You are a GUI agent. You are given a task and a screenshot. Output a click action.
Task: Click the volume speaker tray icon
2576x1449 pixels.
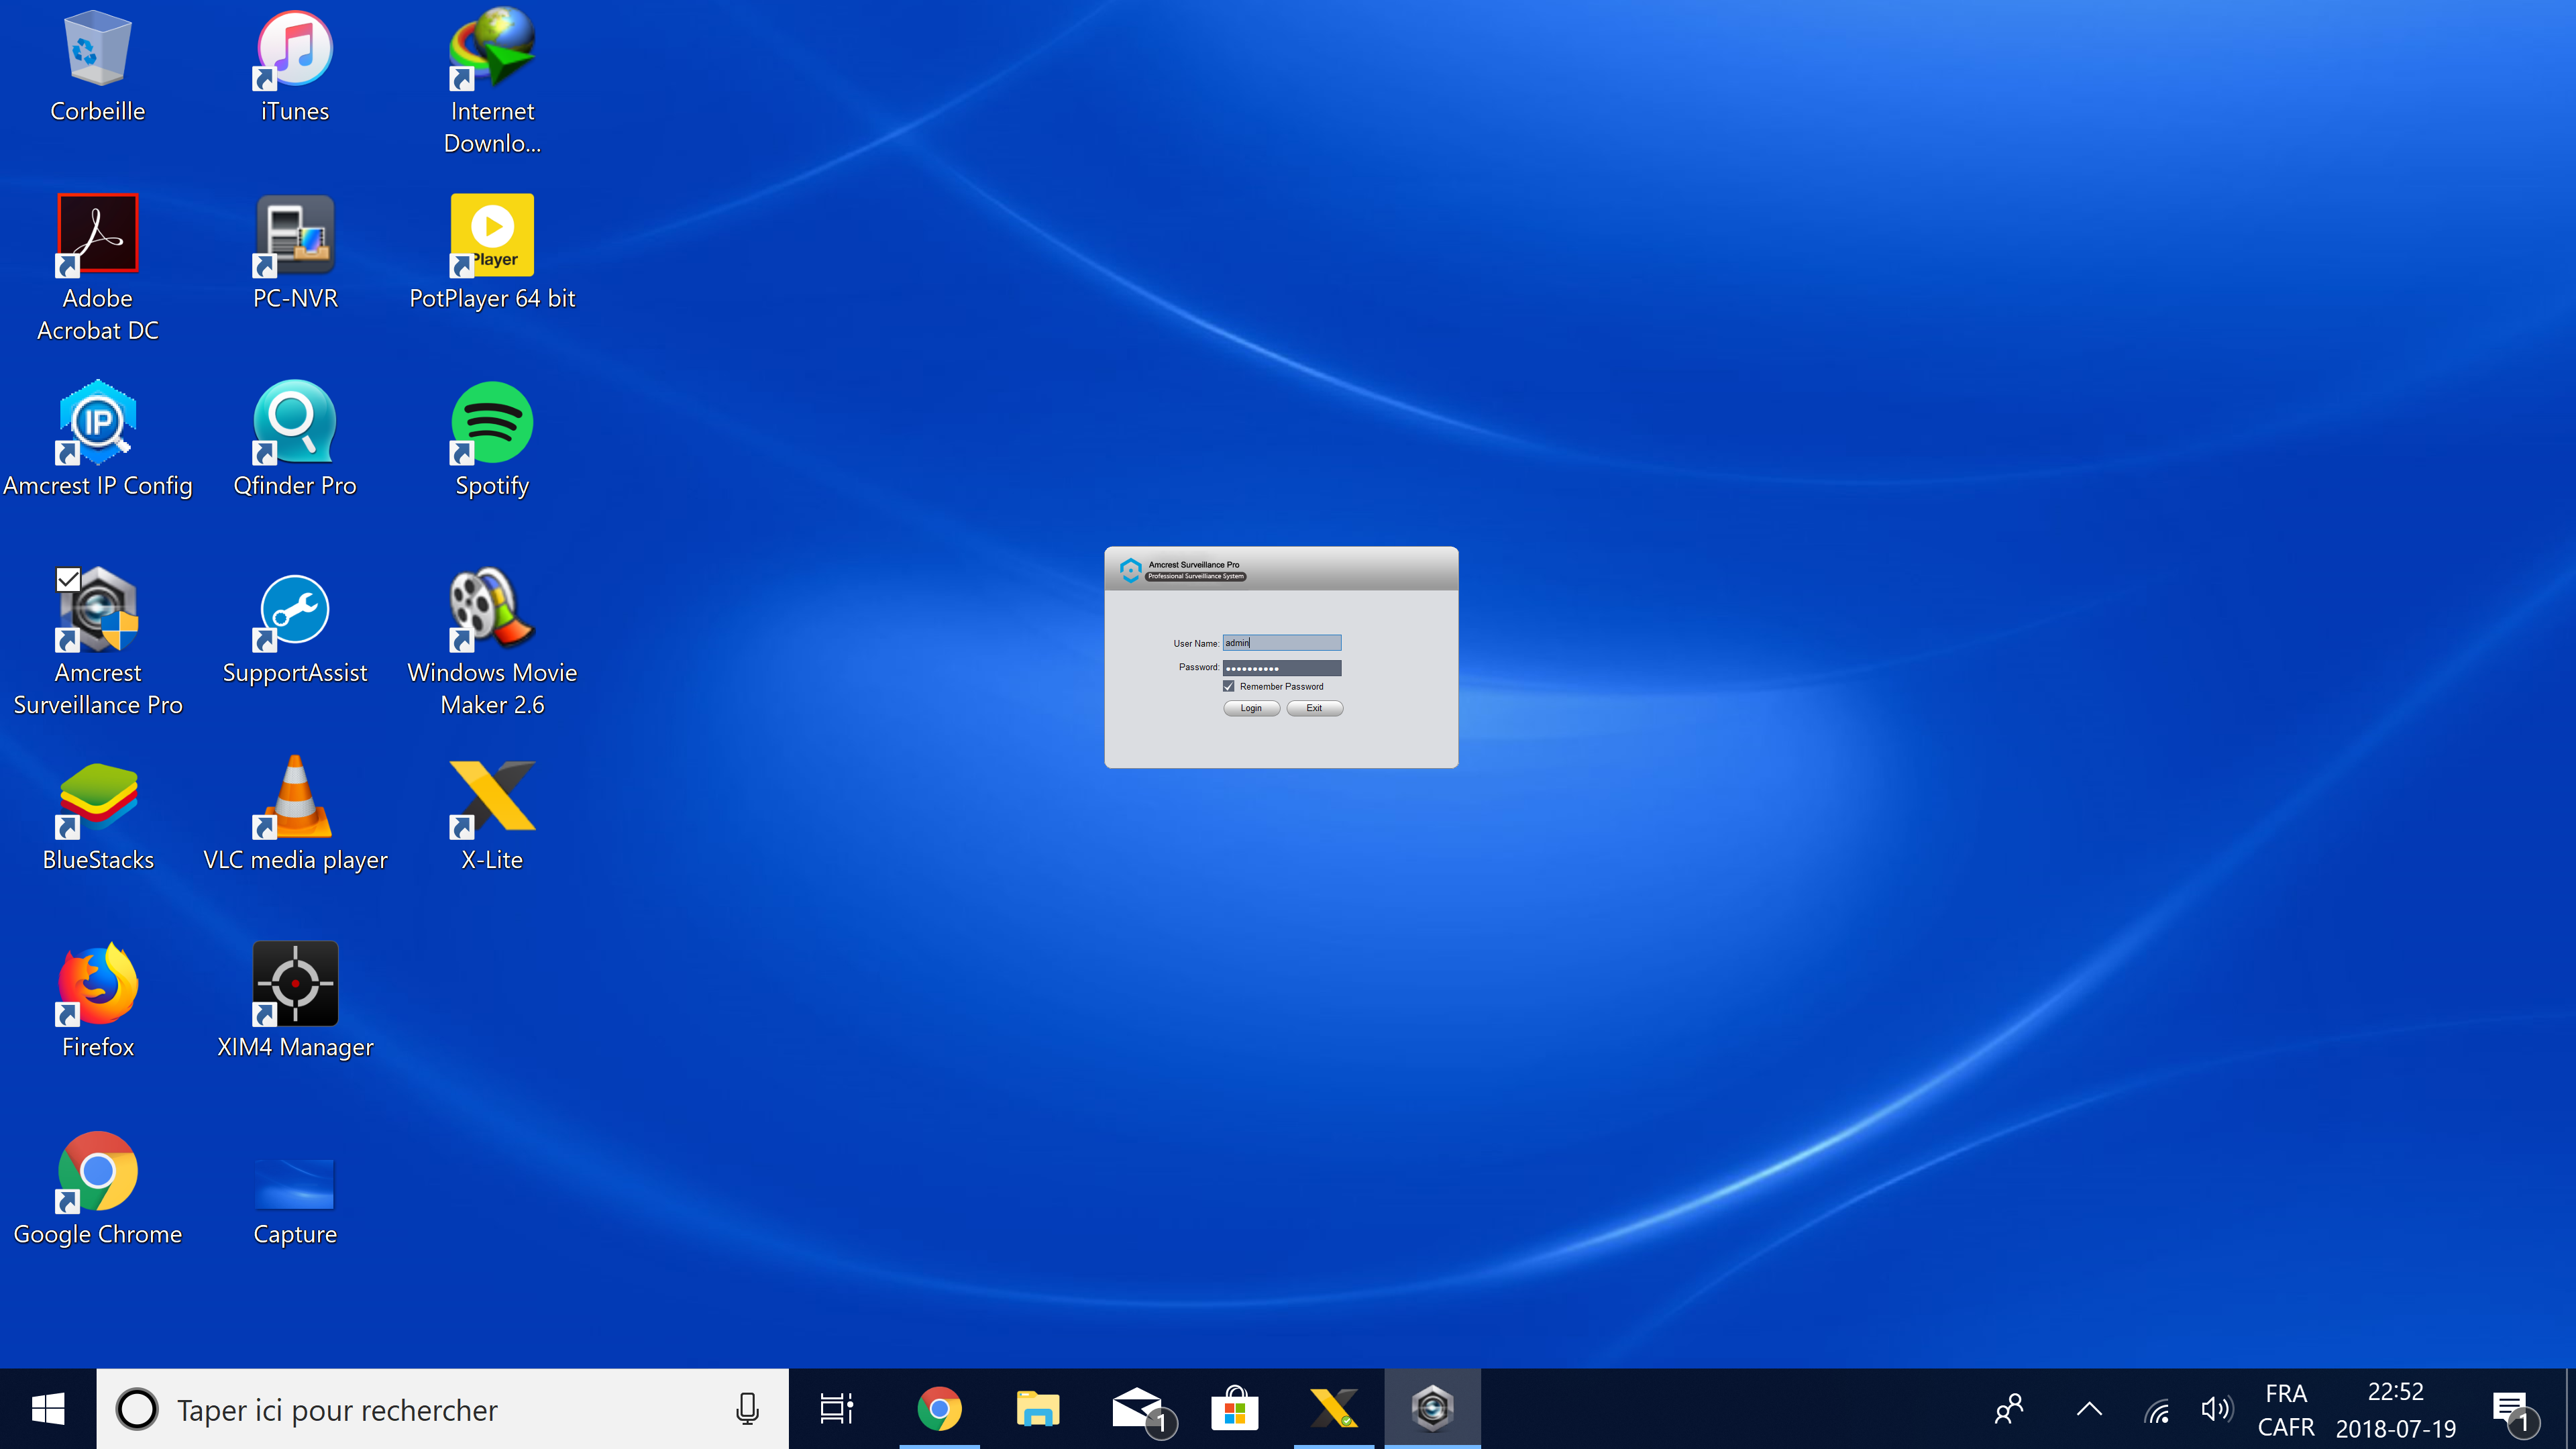click(2216, 1409)
